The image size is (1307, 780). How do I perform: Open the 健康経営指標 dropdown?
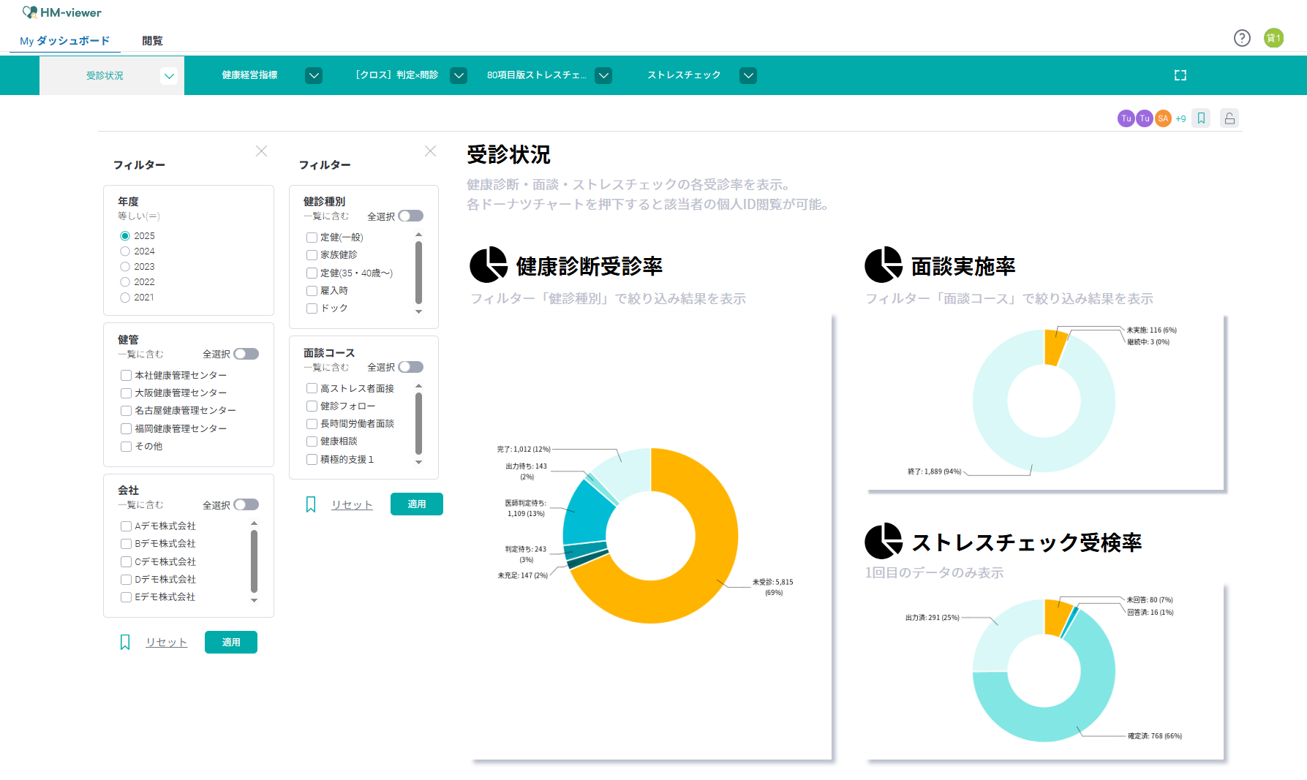pyautogui.click(x=314, y=76)
